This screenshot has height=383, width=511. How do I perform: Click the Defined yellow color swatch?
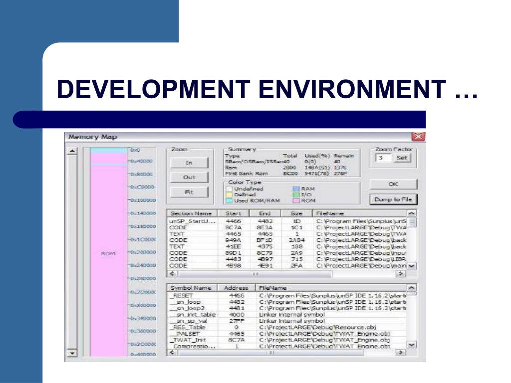[230, 194]
